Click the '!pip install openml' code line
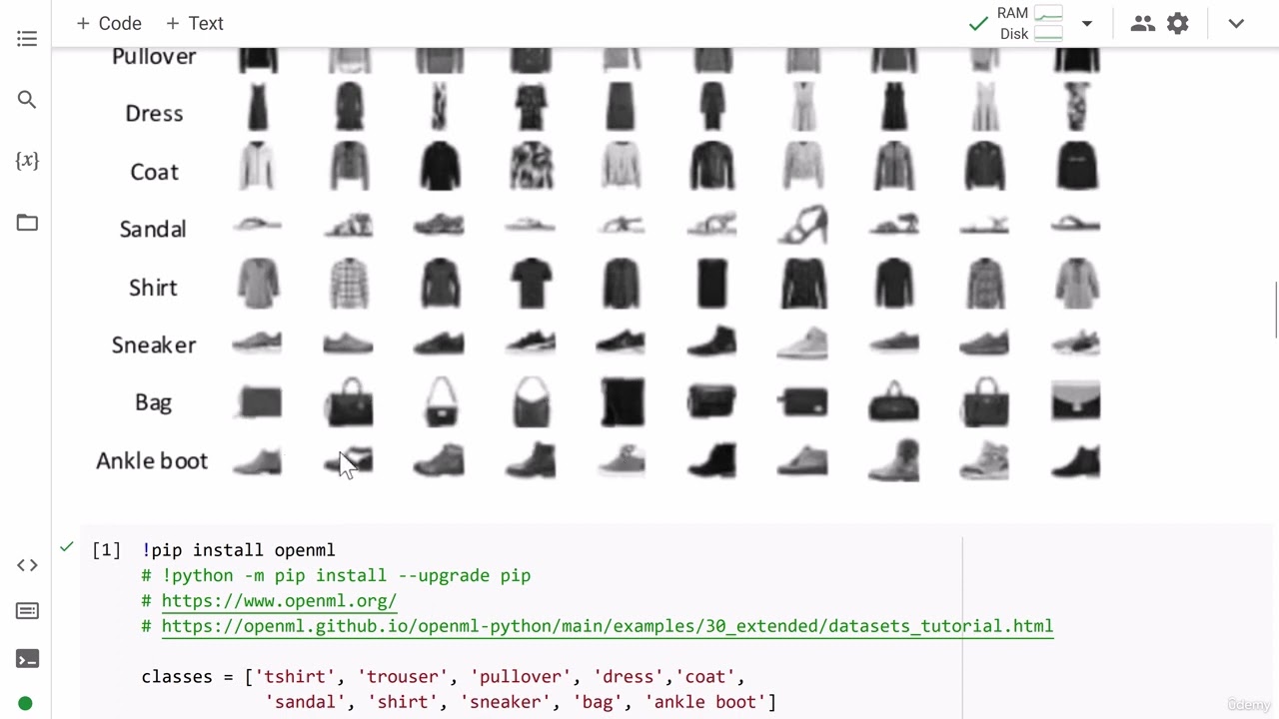This screenshot has width=1279, height=719. click(x=238, y=550)
